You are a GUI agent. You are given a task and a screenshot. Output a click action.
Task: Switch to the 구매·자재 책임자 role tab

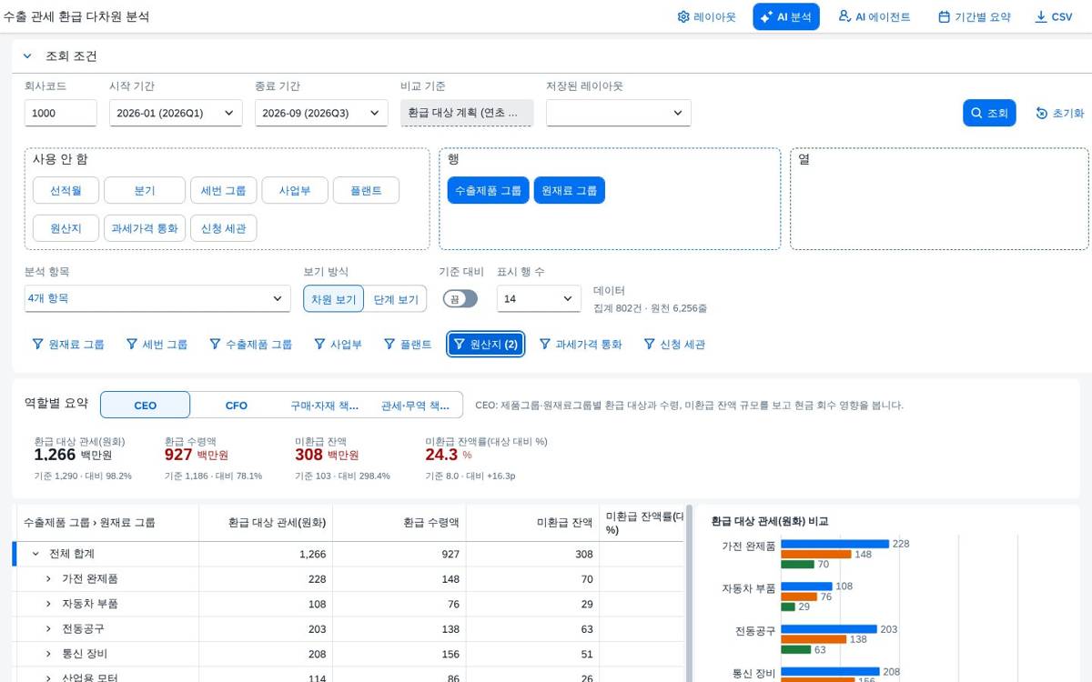325,405
